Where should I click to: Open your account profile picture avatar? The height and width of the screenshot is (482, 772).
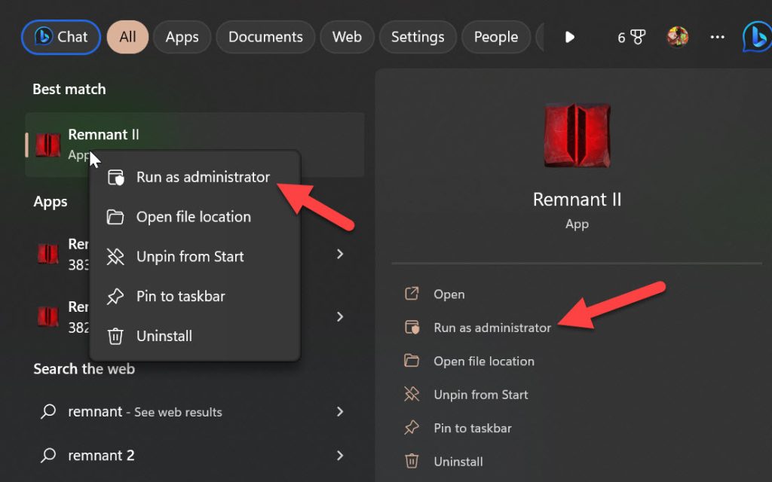point(676,36)
